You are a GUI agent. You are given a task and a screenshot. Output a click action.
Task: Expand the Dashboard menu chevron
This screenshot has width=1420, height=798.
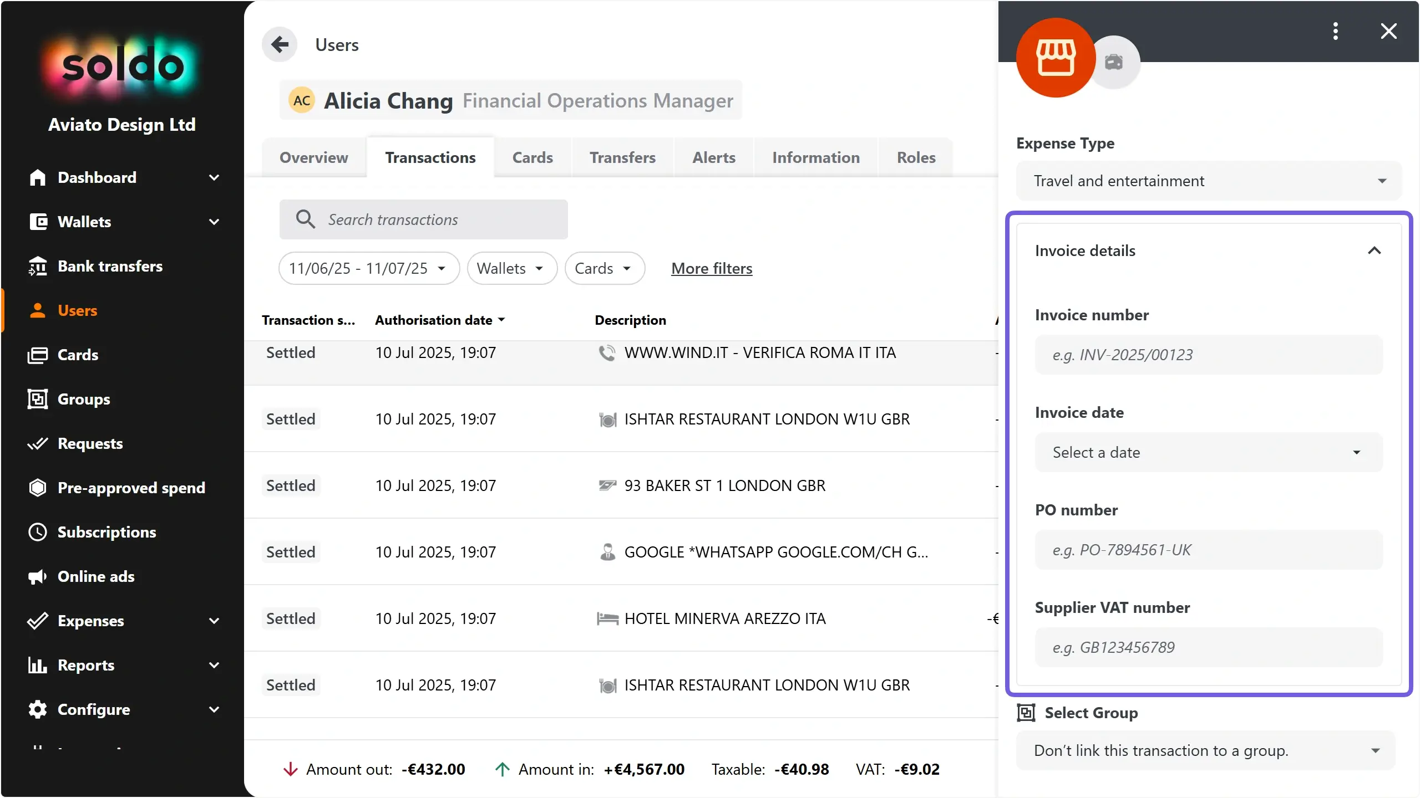[x=214, y=177]
